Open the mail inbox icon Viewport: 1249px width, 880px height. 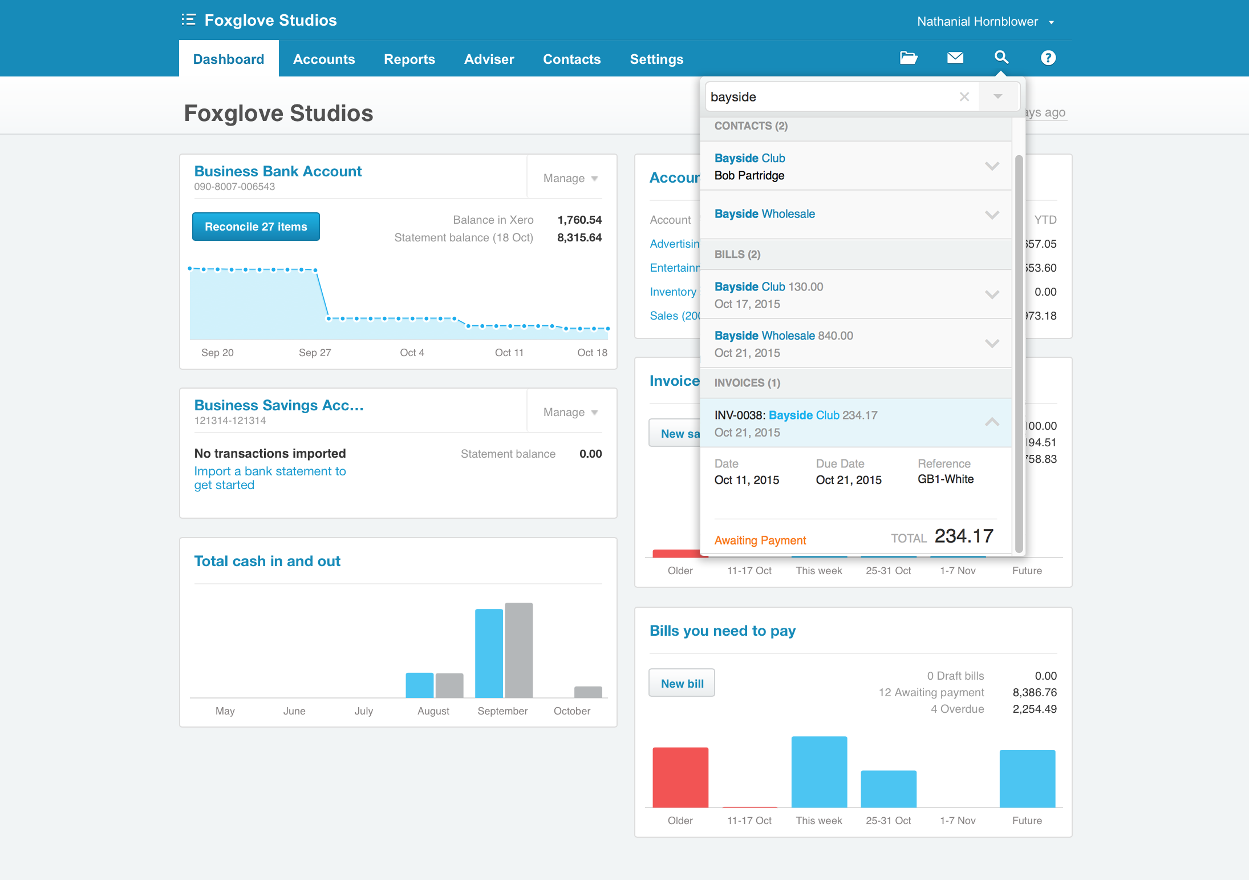point(955,58)
